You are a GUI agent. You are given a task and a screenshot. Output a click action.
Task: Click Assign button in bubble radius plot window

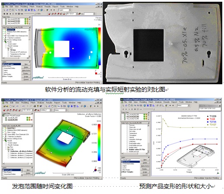(145, 172)
